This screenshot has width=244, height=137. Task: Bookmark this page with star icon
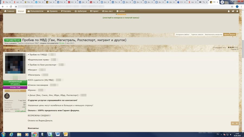(232, 6)
